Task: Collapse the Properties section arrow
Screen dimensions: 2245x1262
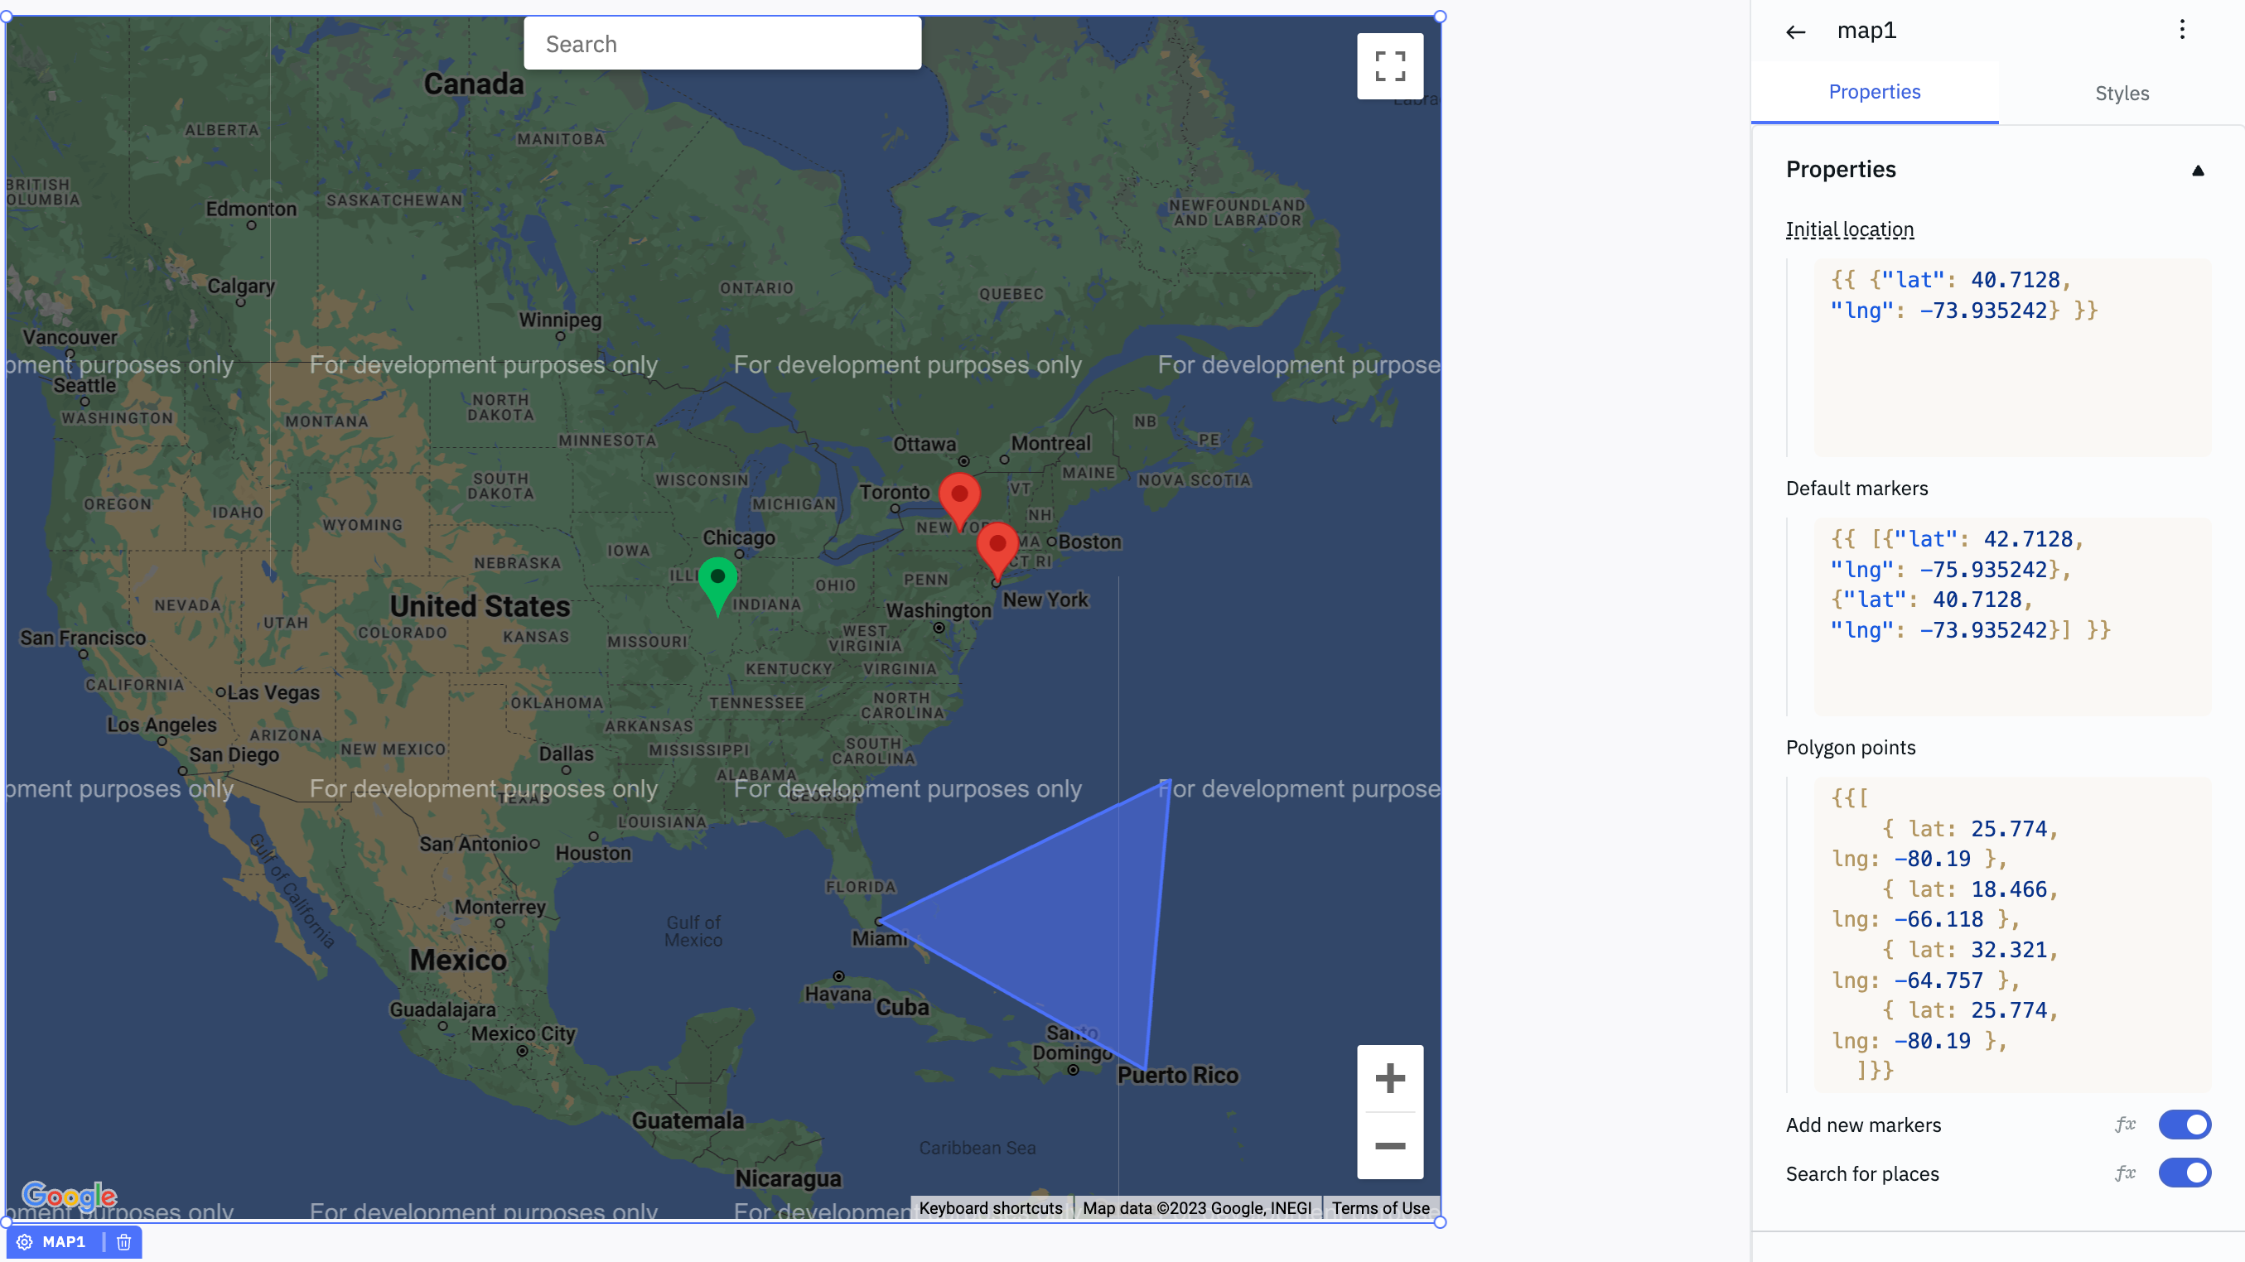Action: pos(2197,171)
